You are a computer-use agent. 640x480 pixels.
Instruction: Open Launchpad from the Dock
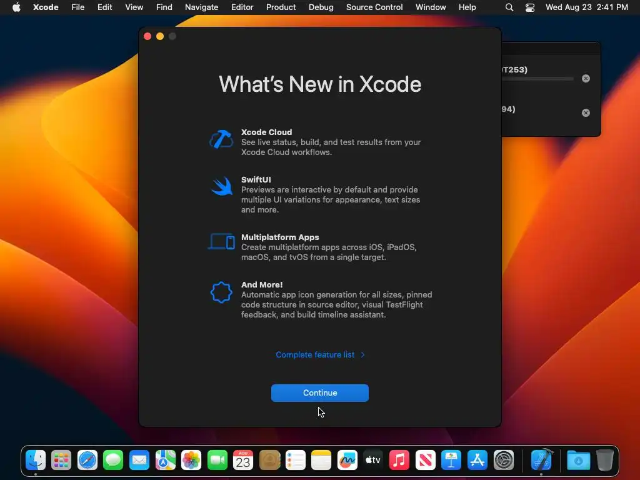click(x=61, y=461)
